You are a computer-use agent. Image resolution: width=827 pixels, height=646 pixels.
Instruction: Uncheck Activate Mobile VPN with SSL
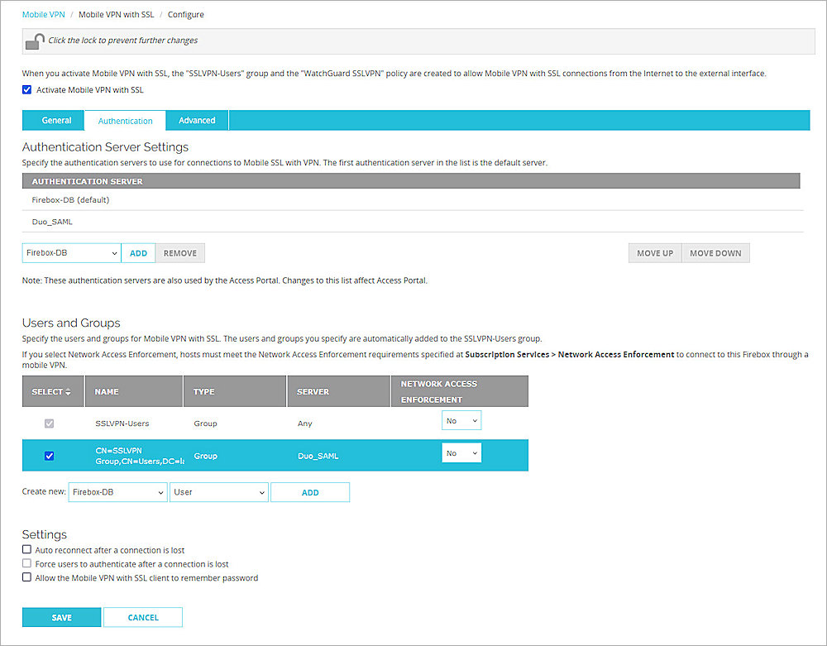tap(26, 89)
